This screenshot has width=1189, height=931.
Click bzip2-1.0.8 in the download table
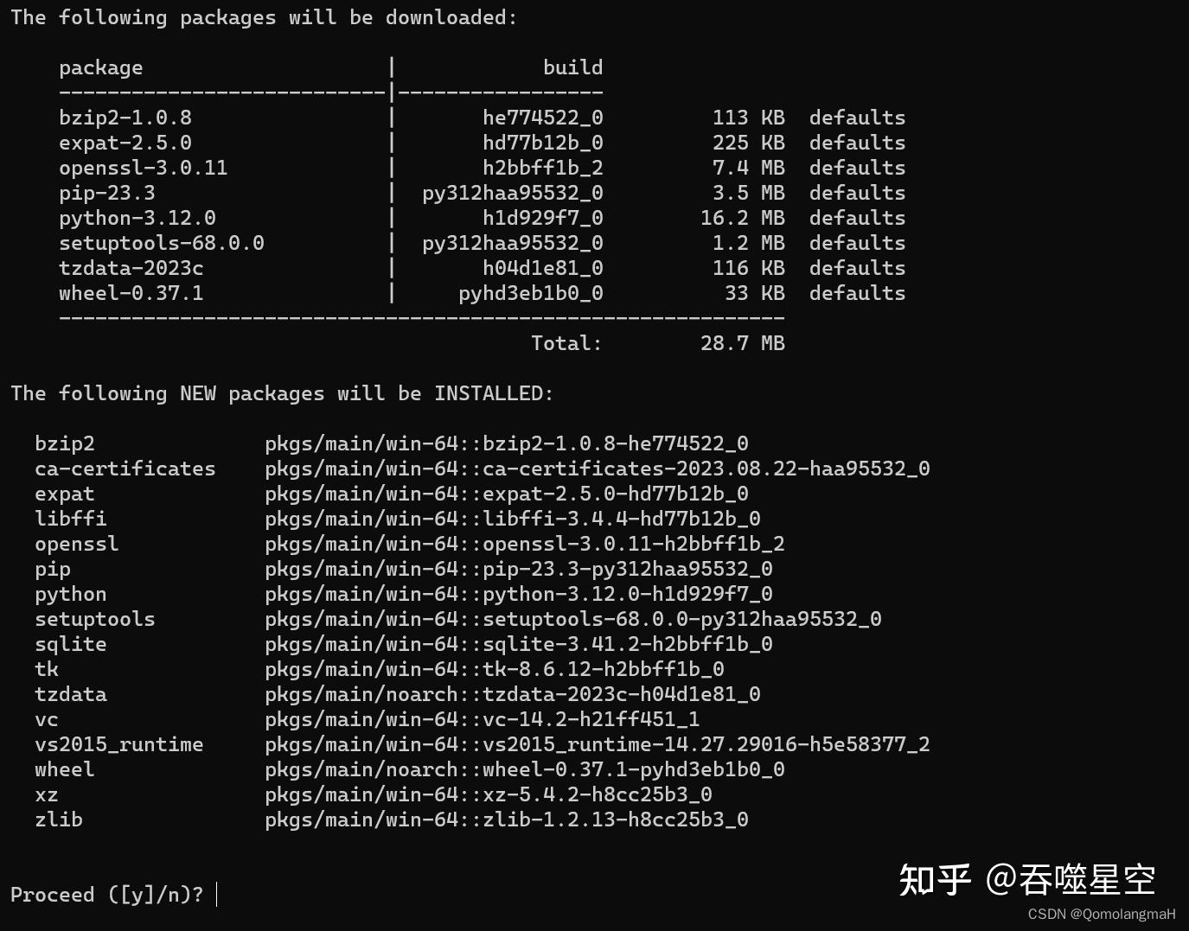125,118
